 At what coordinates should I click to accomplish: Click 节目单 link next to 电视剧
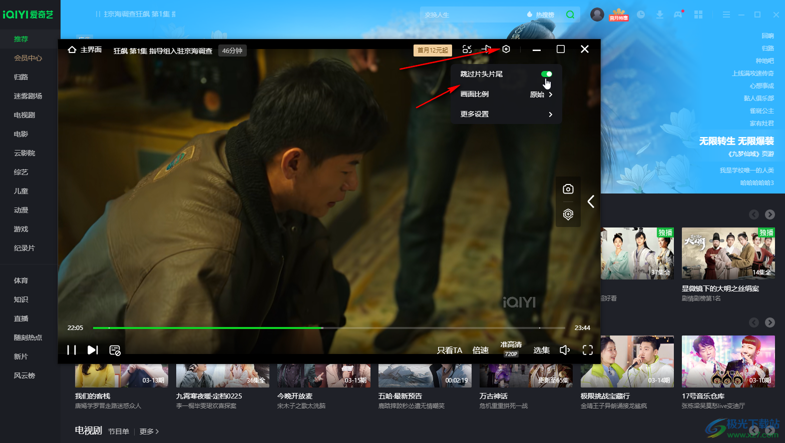[119, 431]
